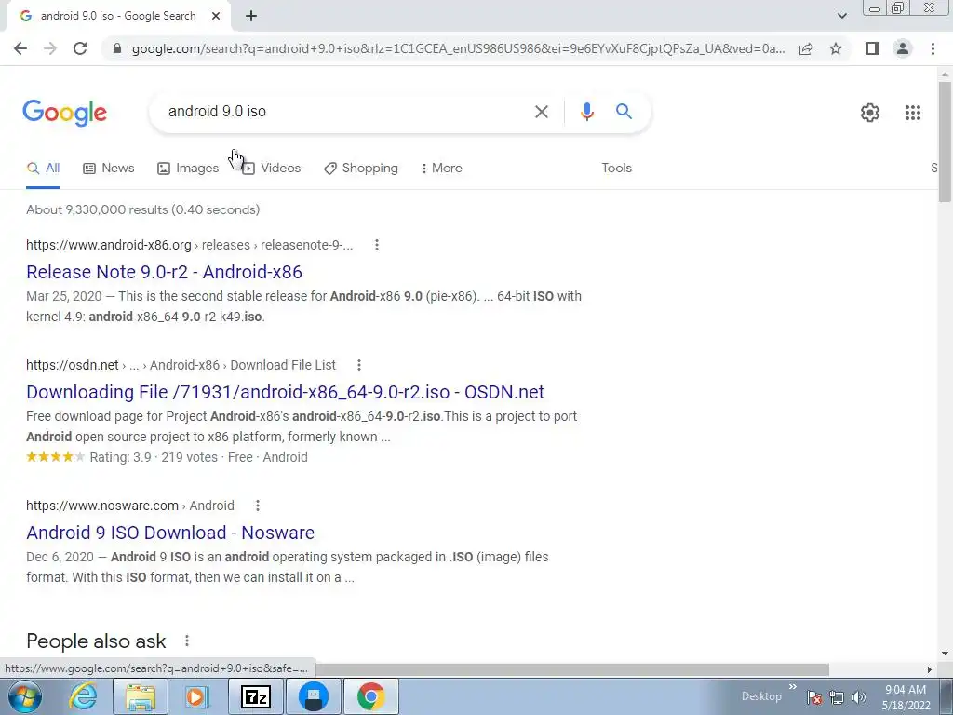Launch Internet Explorer from taskbar

tap(83, 696)
